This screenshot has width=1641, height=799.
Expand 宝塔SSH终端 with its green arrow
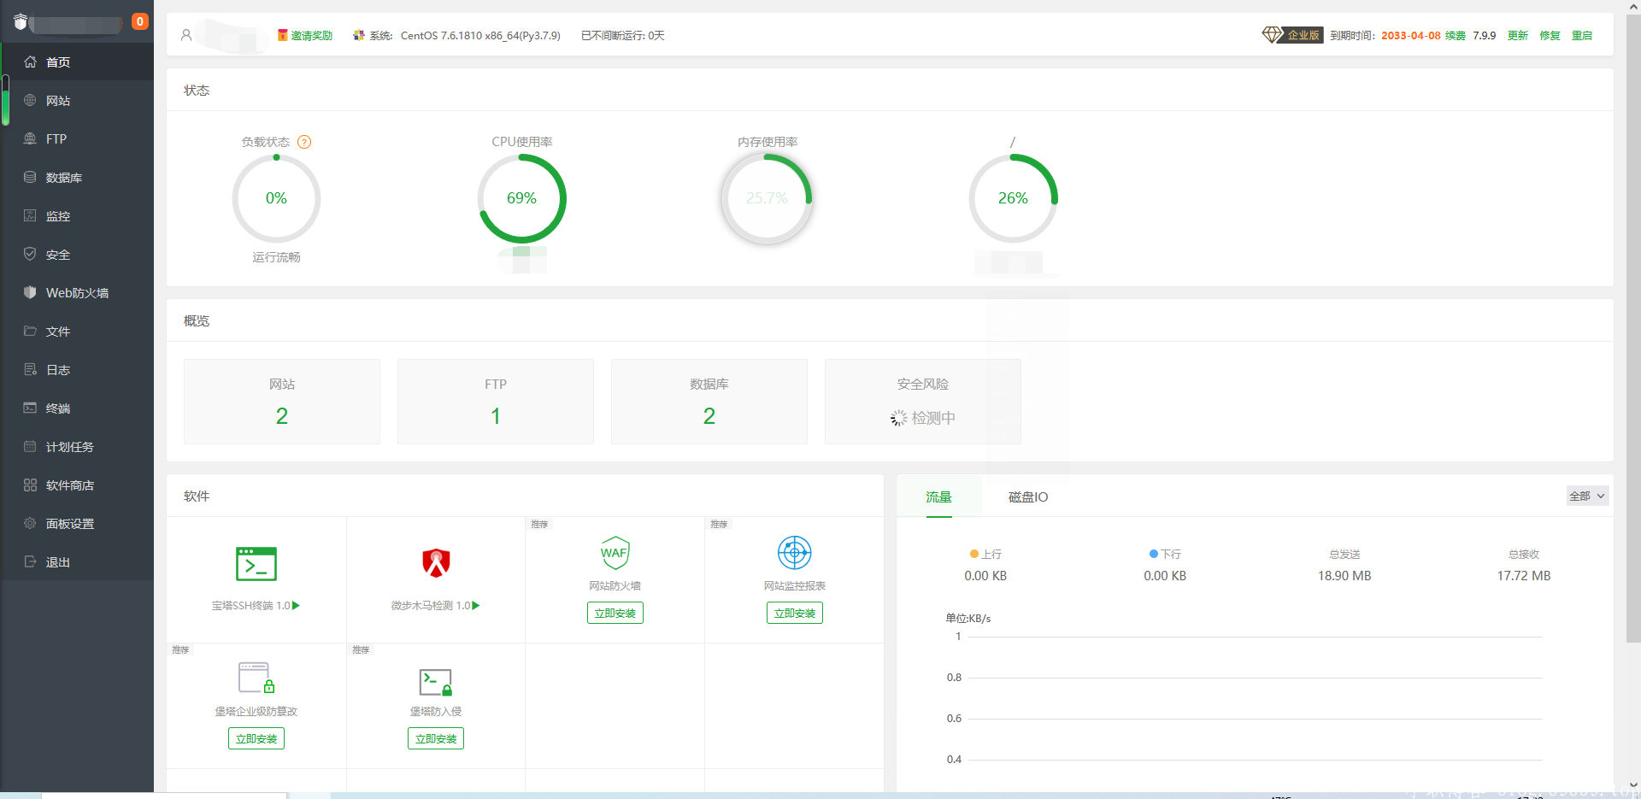pyautogui.click(x=297, y=606)
